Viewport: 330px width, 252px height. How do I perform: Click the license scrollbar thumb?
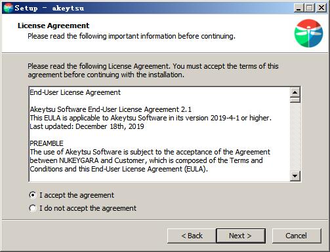point(295,100)
